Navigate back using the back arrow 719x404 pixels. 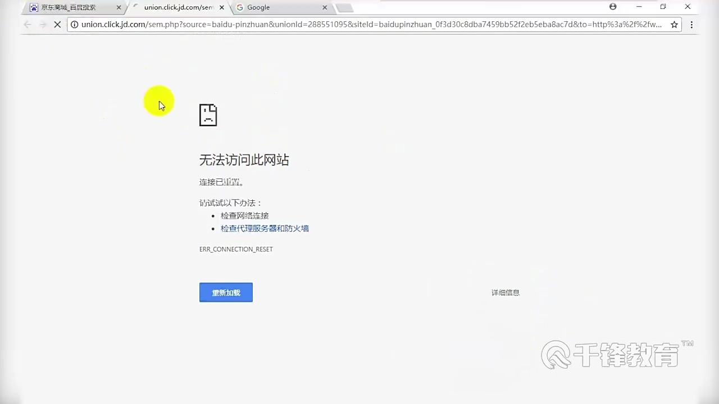(28, 25)
